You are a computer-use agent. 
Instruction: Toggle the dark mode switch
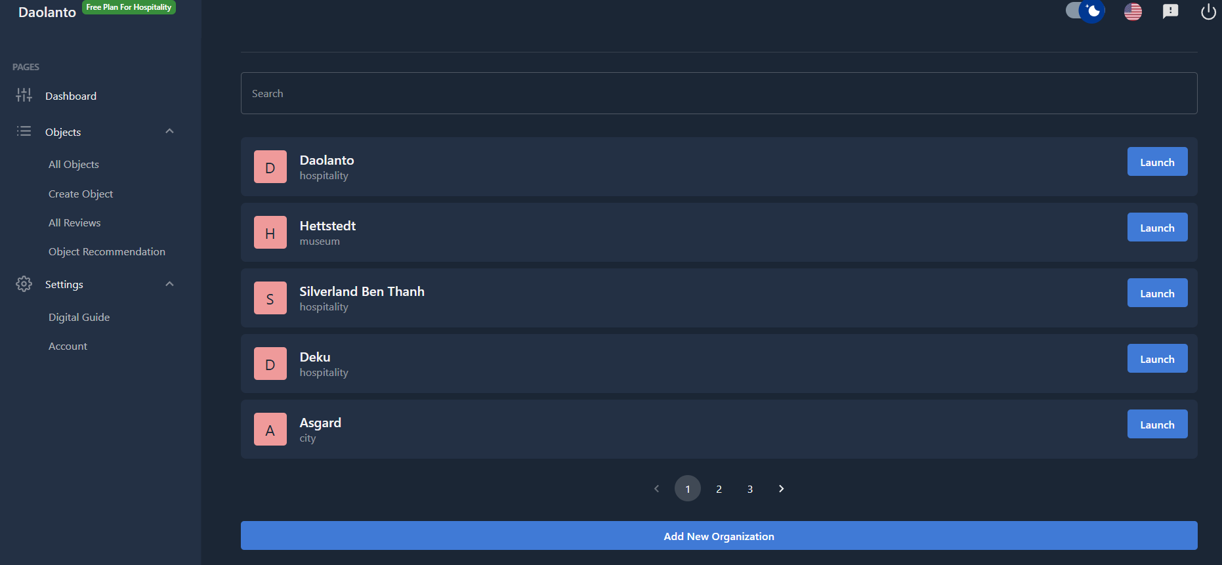tap(1085, 11)
